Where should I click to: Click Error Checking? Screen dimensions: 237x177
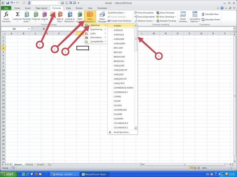166,17
